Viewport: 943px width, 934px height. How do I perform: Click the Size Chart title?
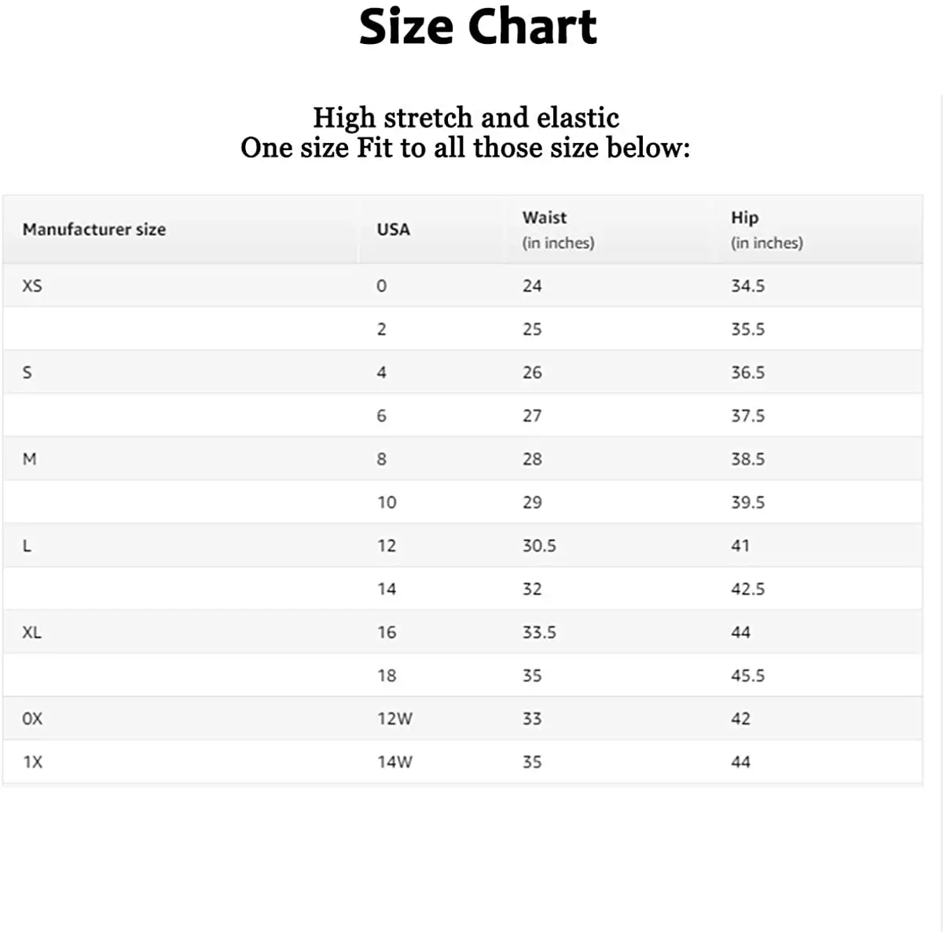point(478,28)
